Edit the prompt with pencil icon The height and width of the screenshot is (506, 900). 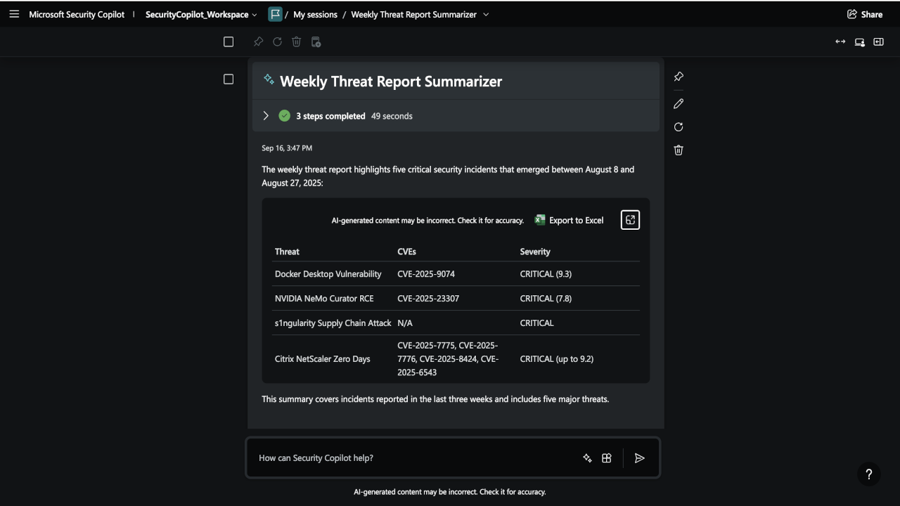tap(679, 103)
